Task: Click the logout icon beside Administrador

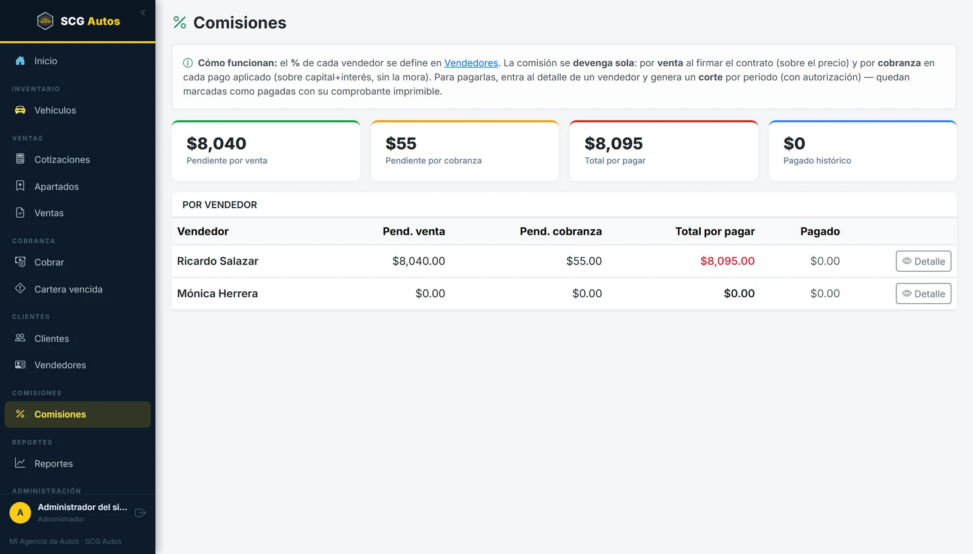Action: point(140,513)
